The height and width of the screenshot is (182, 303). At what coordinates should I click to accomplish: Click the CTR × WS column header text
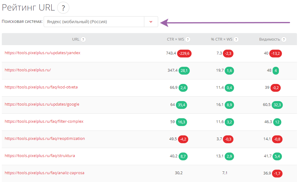pos(175,39)
